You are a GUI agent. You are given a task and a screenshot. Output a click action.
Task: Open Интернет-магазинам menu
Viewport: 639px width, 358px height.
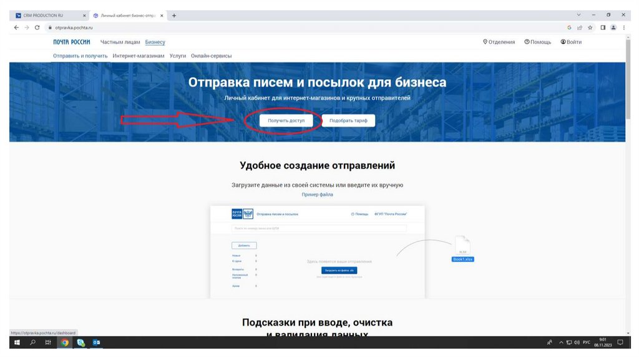[139, 56]
